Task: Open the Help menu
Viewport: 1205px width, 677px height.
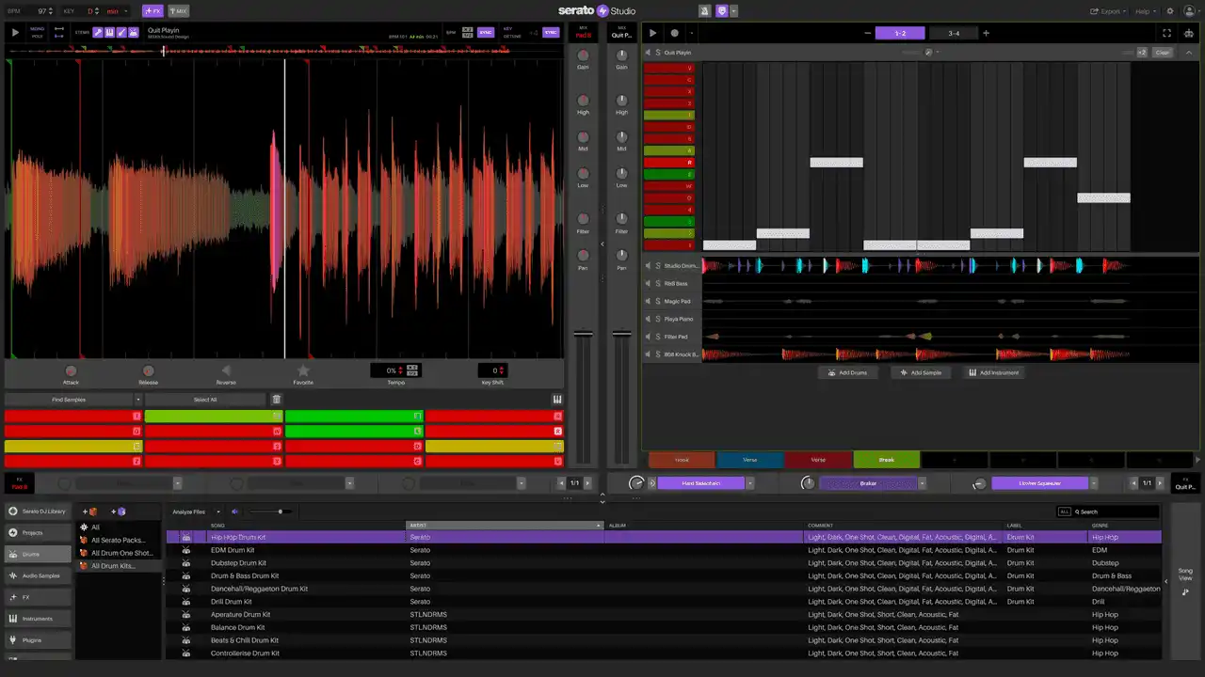Action: (x=1145, y=11)
